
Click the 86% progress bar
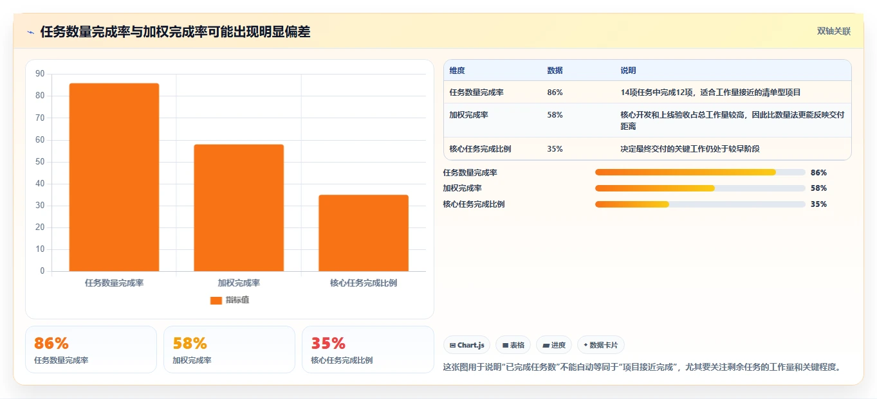pyautogui.click(x=700, y=173)
